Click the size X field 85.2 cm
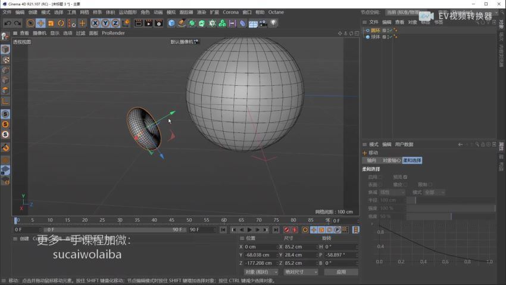The image size is (506, 285). point(300,247)
